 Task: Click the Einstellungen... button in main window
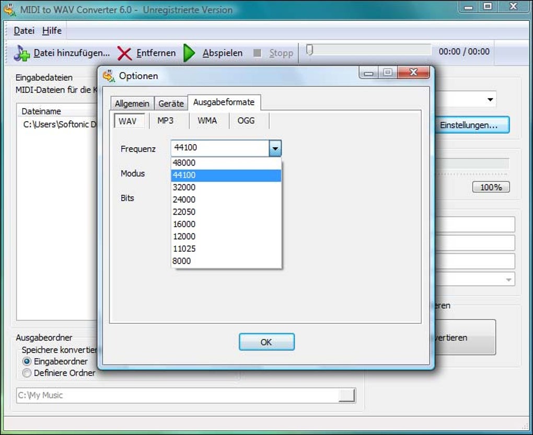[472, 125]
